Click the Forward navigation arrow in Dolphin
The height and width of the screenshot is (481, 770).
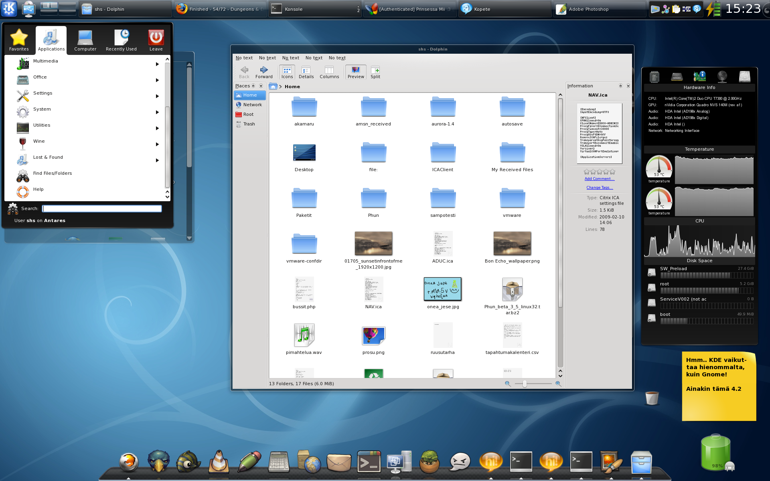pyautogui.click(x=263, y=72)
